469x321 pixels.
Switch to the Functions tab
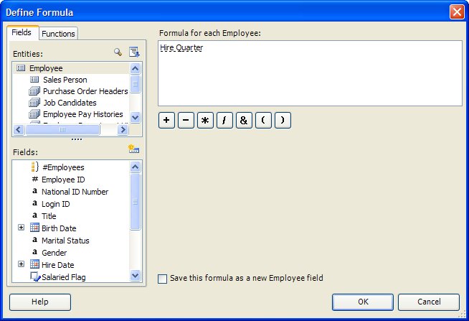pos(58,34)
